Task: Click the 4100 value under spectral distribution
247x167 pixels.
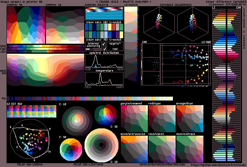Action: [x=88, y=69]
